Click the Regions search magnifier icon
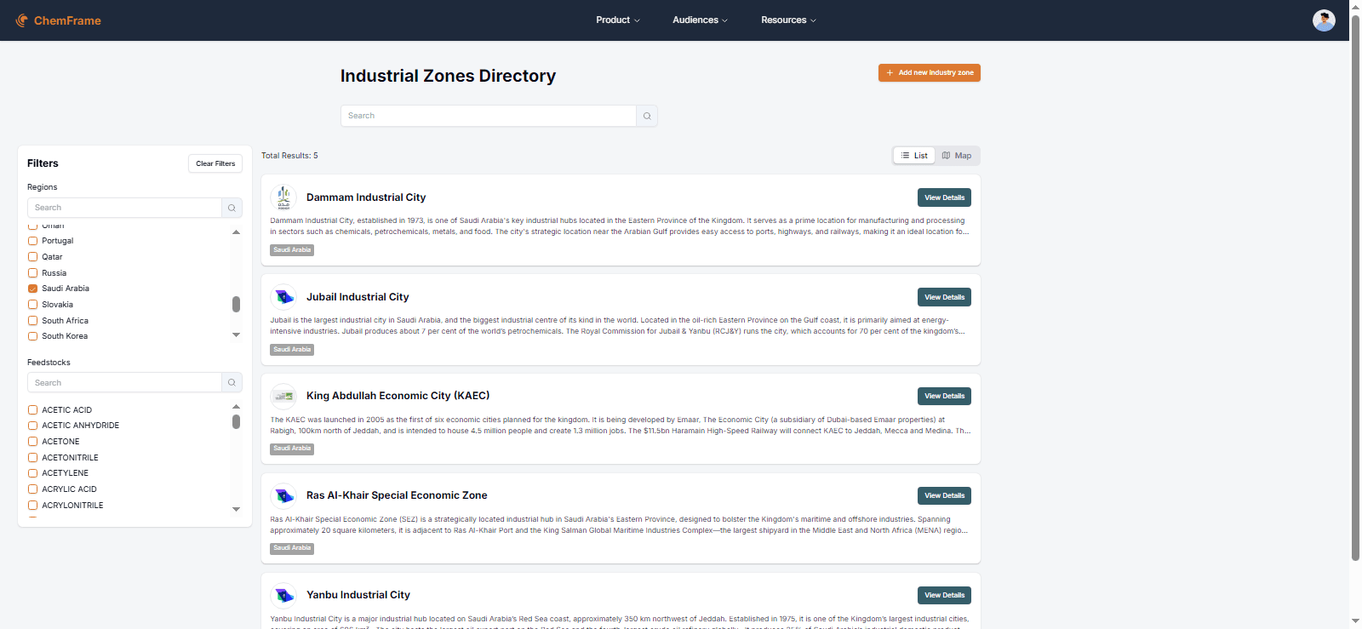The width and height of the screenshot is (1362, 629). (232, 208)
